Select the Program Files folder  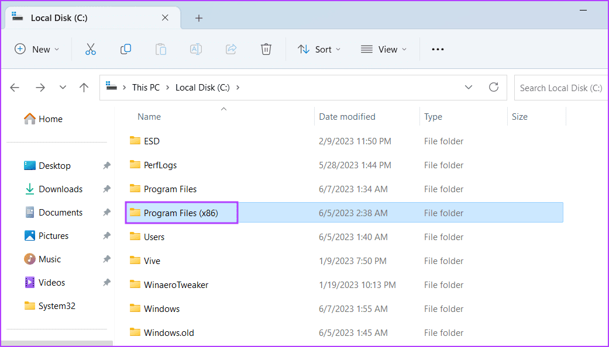[x=344, y=189]
